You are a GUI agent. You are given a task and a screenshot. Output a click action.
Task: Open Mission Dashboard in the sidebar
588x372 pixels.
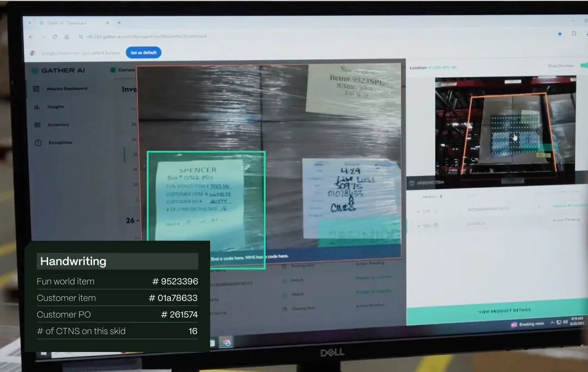pyautogui.click(x=61, y=89)
